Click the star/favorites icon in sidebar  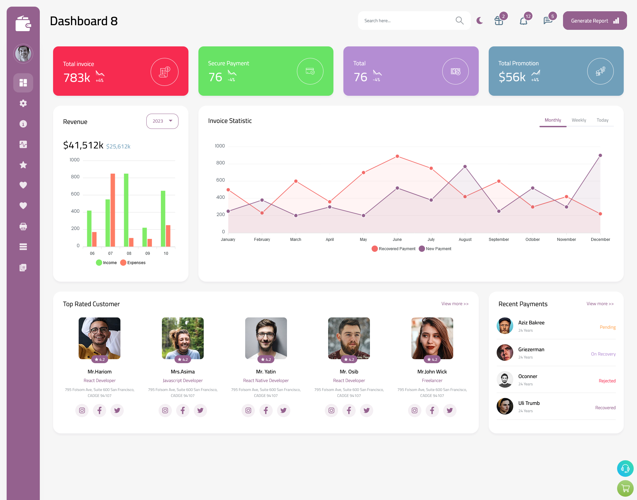(23, 165)
